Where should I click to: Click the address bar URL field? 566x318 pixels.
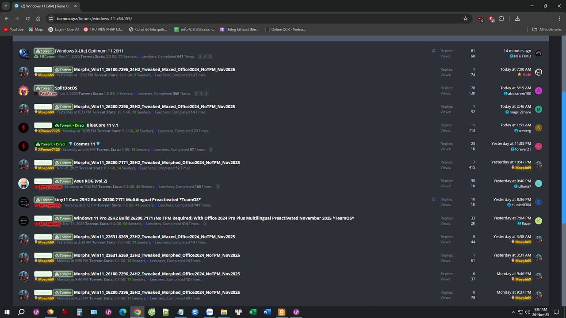point(256,19)
